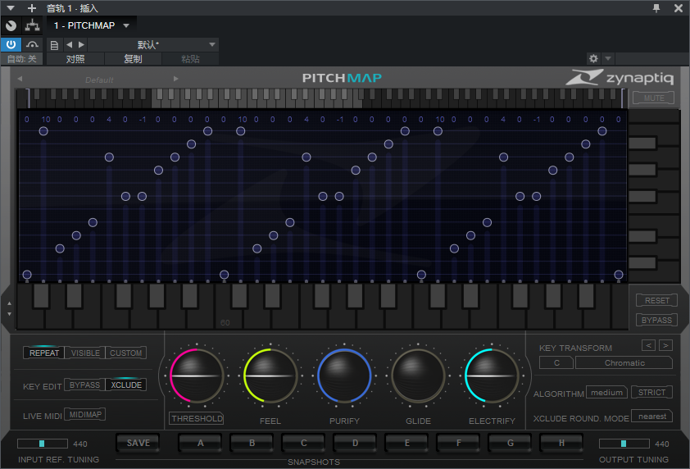Toggle the MUTE button

click(x=654, y=98)
